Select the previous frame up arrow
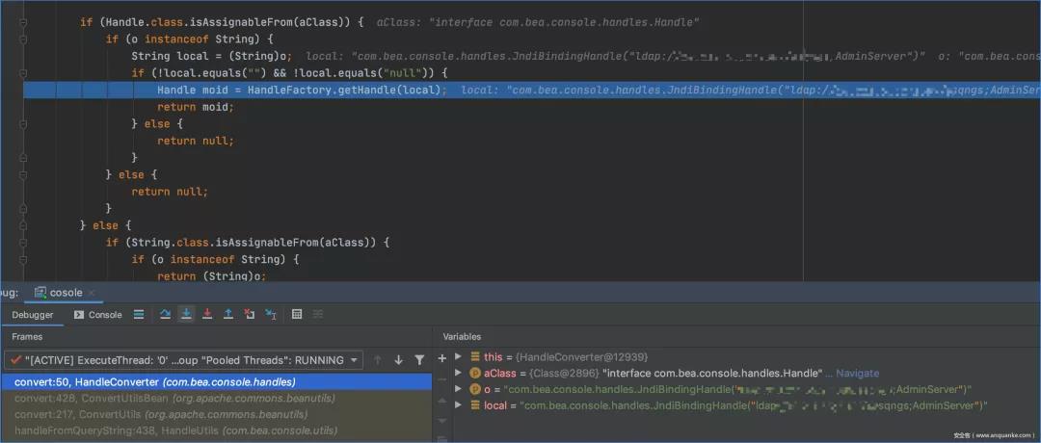 point(378,360)
